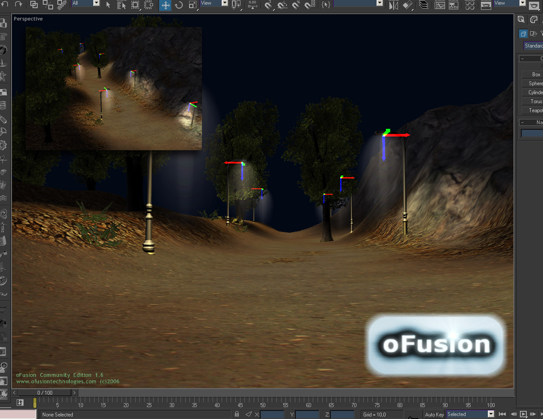
Task: Click the Undo arrow icon
Action: [6, 4]
